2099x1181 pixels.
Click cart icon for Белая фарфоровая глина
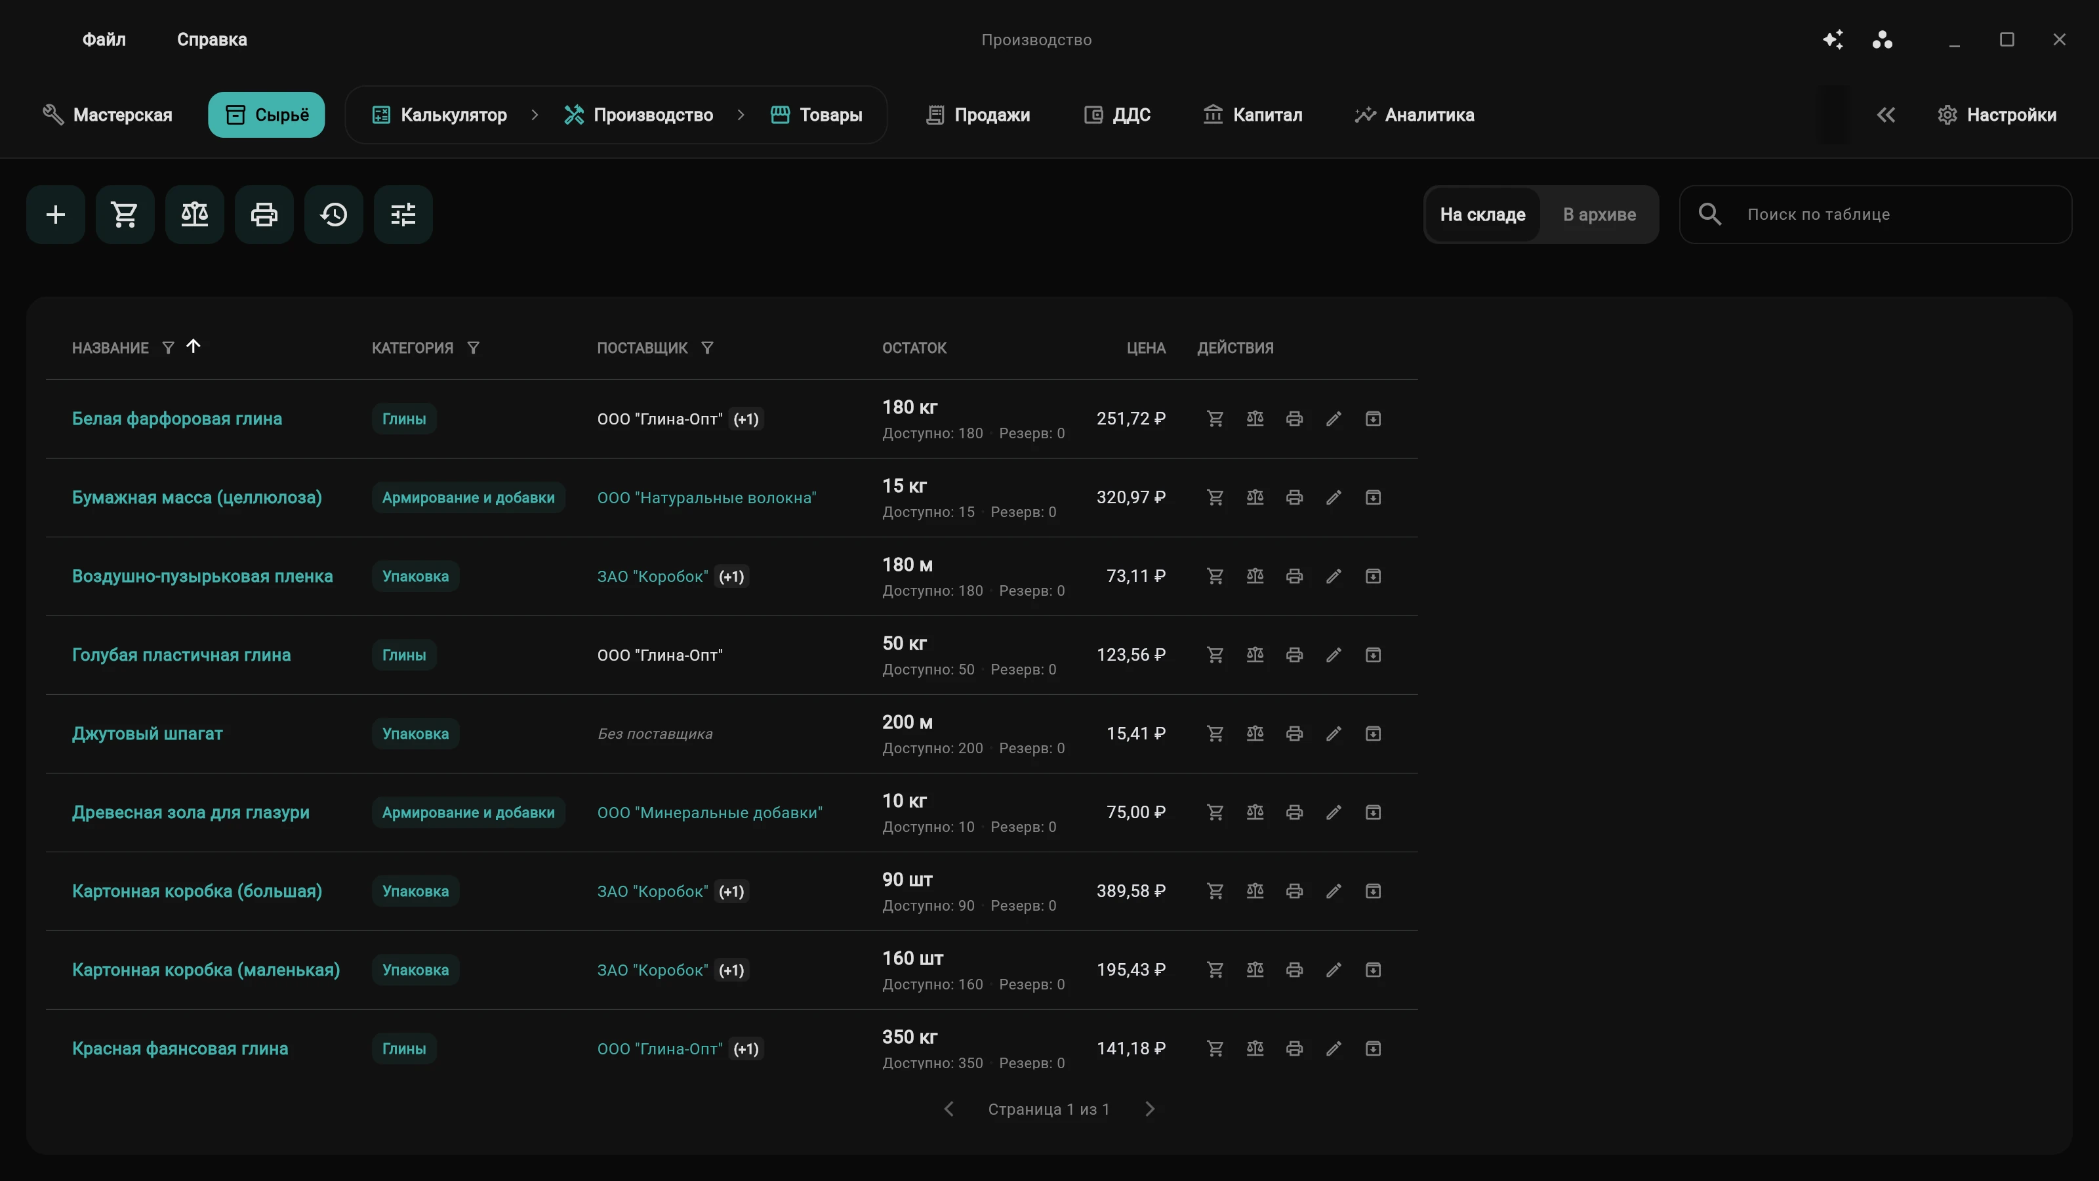[1215, 419]
